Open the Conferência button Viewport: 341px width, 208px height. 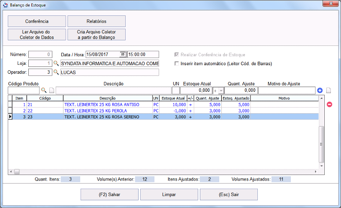tap(37, 21)
